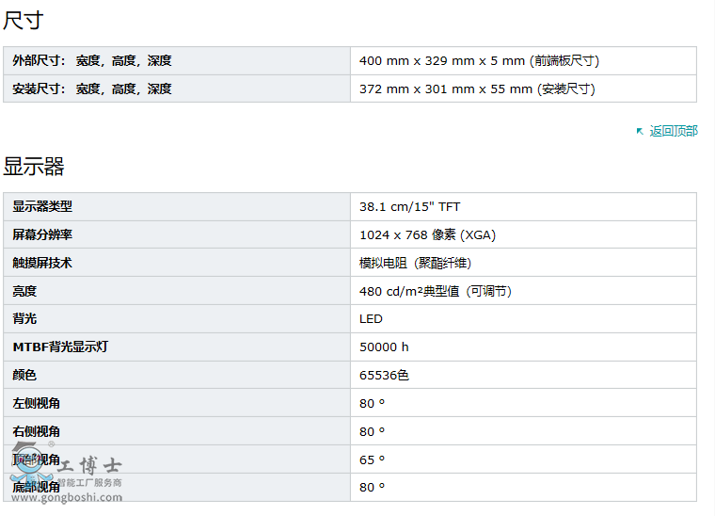The image size is (715, 516).
Task: Click the 返回顶部 link
Action: coord(674,131)
